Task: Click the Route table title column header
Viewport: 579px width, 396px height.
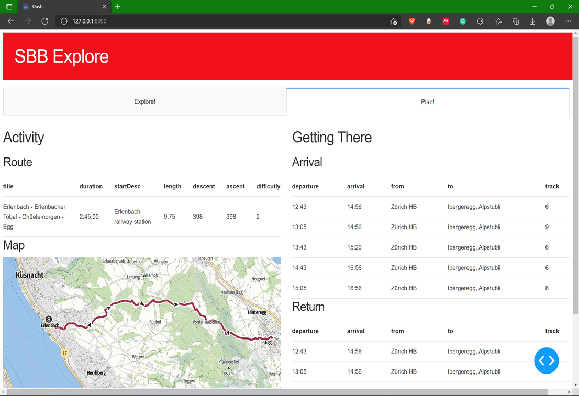Action: (x=8, y=186)
